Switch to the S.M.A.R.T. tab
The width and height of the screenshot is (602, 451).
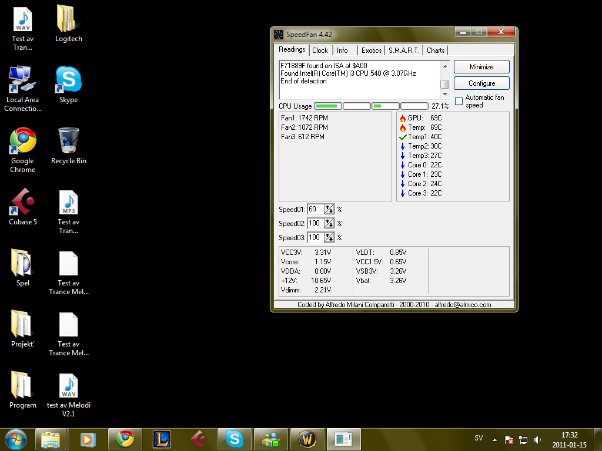point(404,51)
